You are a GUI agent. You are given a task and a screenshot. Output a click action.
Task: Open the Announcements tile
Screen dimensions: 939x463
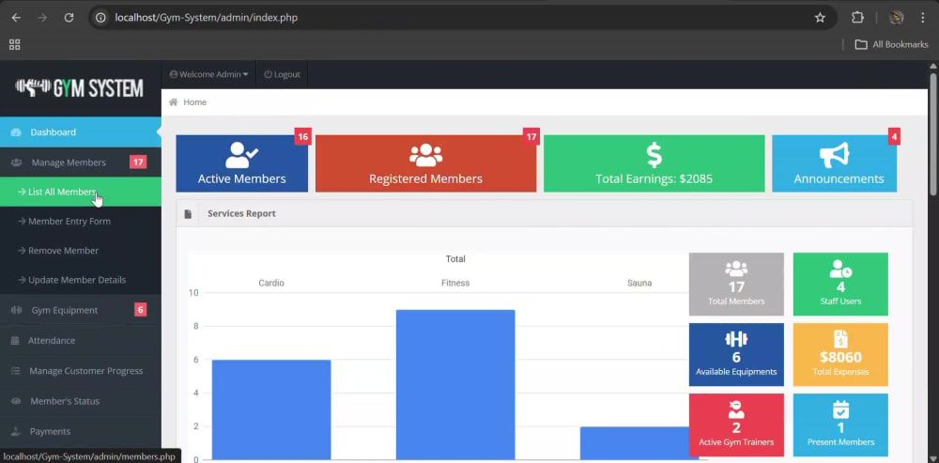[x=834, y=163]
